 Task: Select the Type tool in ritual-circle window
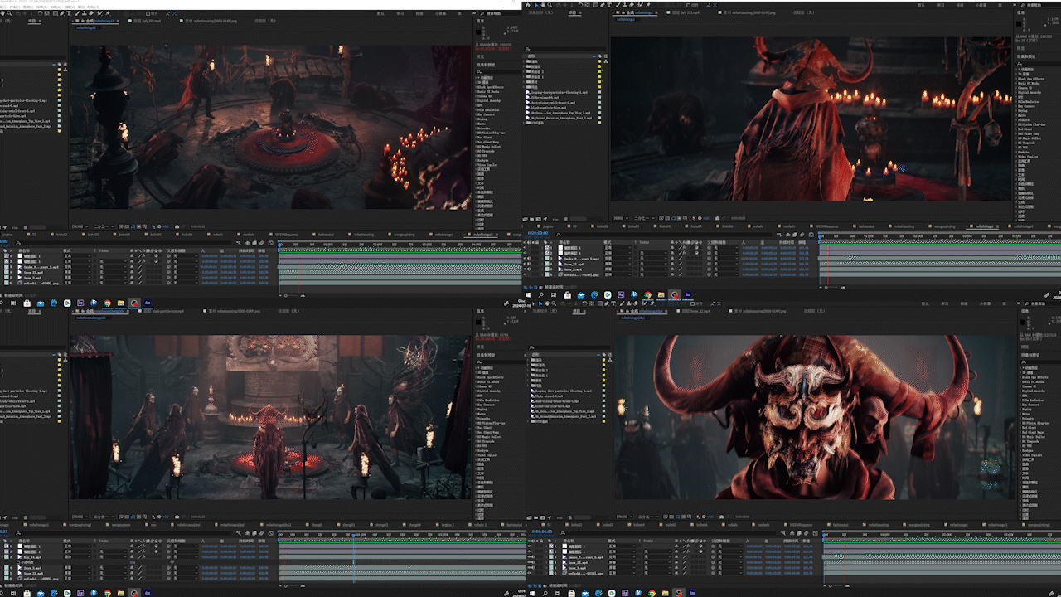(69, 13)
